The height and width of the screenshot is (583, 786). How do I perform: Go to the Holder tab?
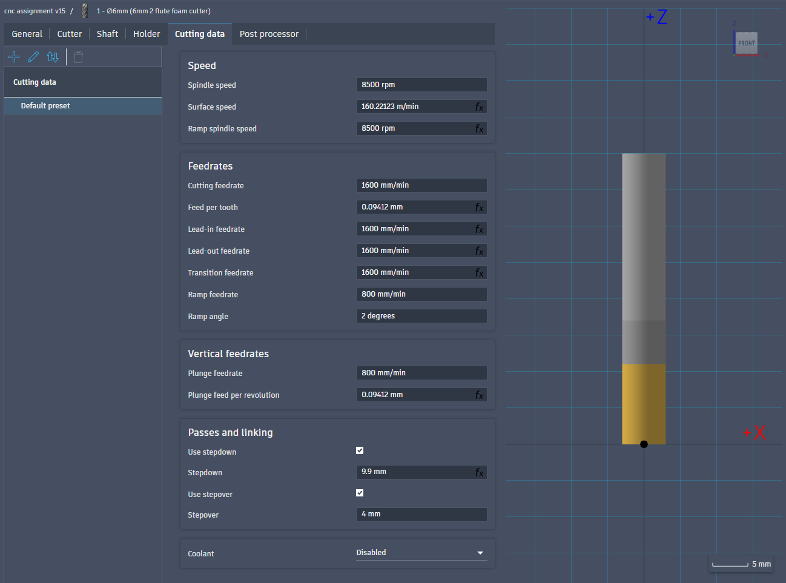[147, 34]
